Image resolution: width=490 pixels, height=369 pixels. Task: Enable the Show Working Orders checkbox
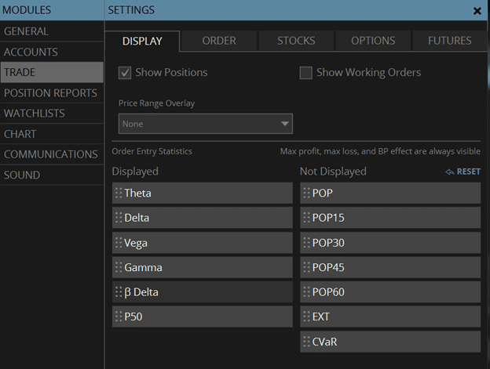306,73
